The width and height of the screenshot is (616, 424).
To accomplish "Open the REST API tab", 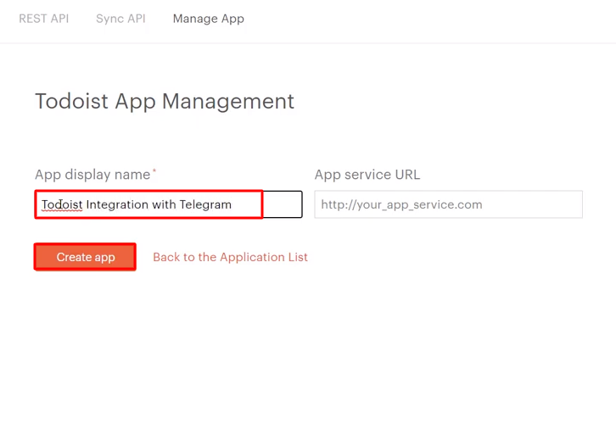I will tap(43, 19).
